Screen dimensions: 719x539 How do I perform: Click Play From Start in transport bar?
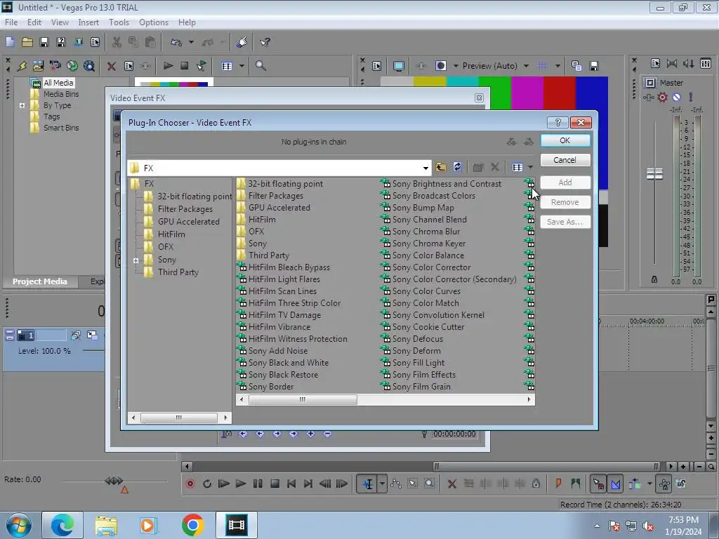coord(224,484)
